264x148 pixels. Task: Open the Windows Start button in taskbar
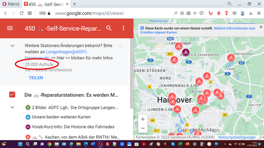point(20,144)
